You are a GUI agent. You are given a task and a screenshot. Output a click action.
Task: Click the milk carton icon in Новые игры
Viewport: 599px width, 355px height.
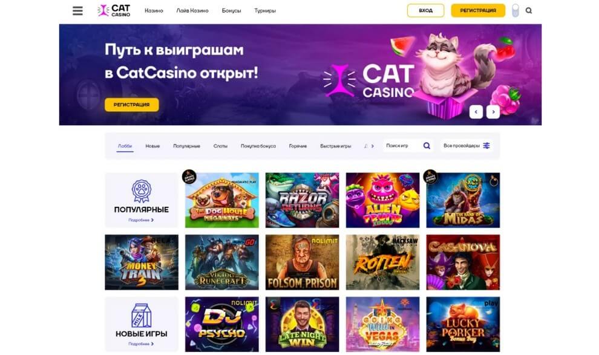point(142,315)
